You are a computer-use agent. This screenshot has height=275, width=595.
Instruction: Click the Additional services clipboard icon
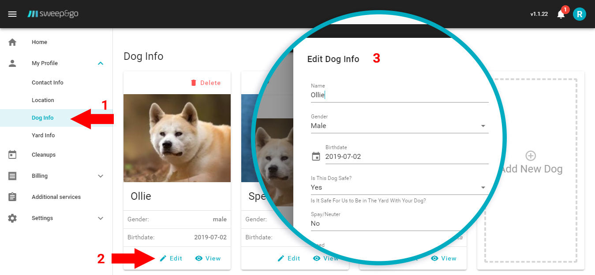(x=12, y=197)
